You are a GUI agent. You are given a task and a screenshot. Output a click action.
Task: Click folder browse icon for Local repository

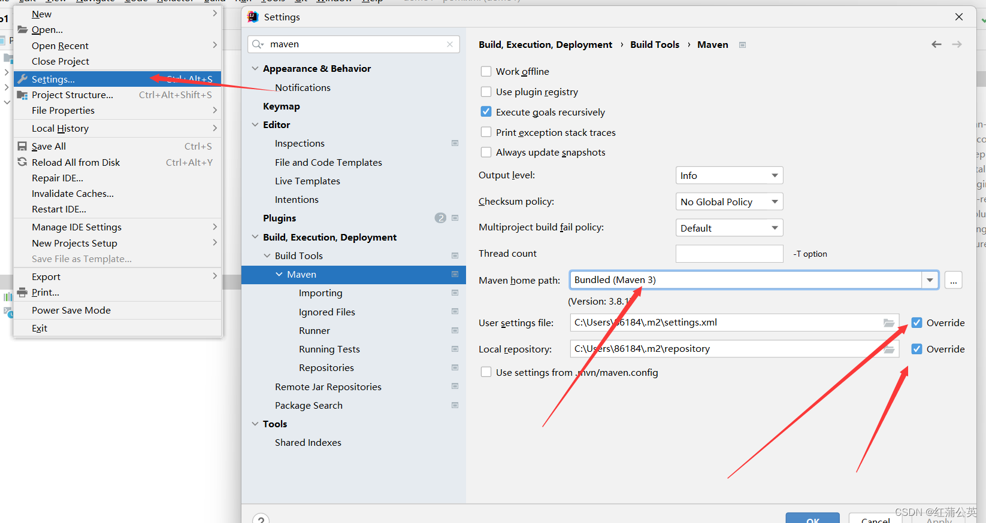click(x=889, y=349)
